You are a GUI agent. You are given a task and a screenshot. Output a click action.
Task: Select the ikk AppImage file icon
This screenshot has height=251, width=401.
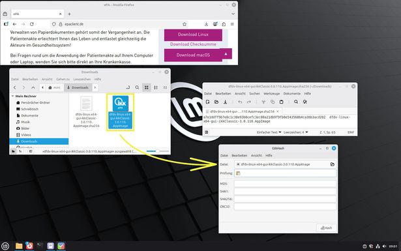pyautogui.click(x=120, y=103)
